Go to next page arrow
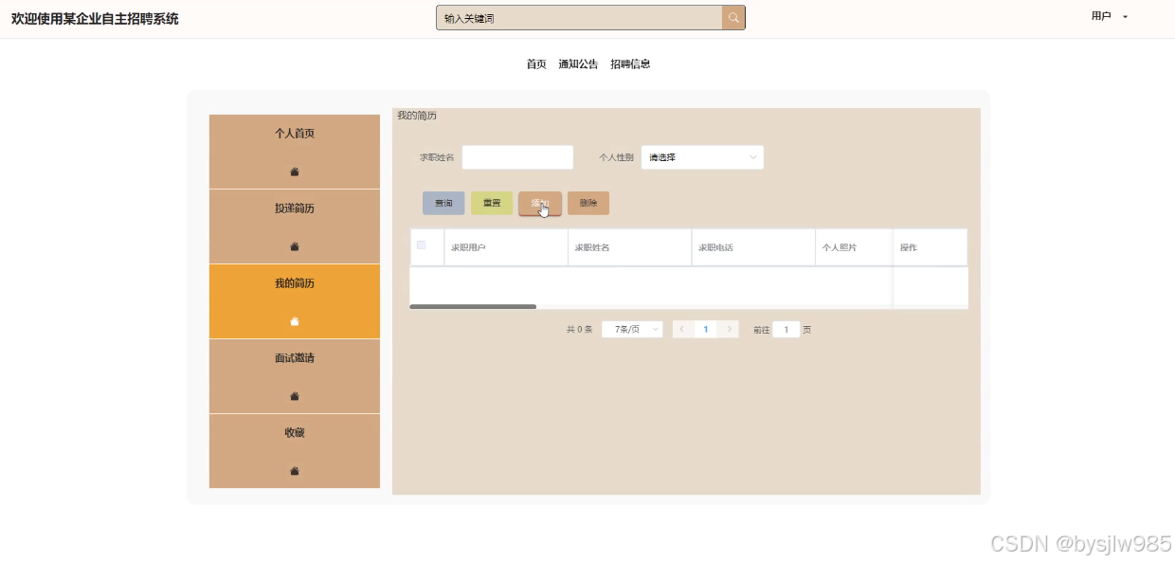The image size is (1175, 562). tap(729, 330)
